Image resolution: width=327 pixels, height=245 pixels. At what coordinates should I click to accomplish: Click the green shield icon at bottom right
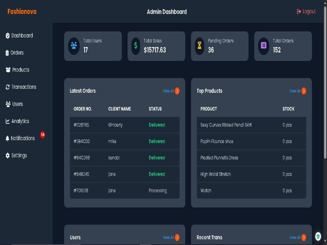click(x=318, y=237)
